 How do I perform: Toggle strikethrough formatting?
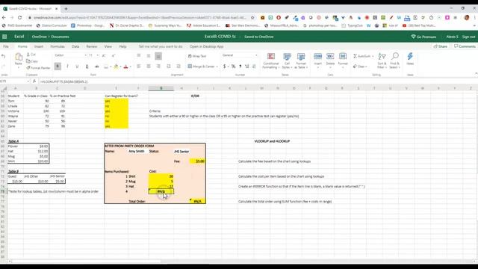click(x=96, y=67)
